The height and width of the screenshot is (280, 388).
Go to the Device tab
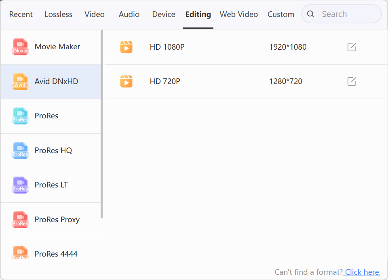click(x=164, y=15)
